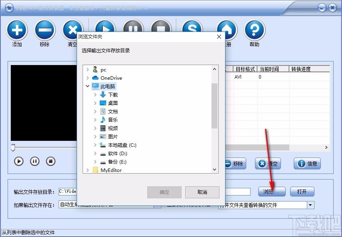Click the Remove (移除) list button
The width and height of the screenshot is (342, 237).
(235, 164)
